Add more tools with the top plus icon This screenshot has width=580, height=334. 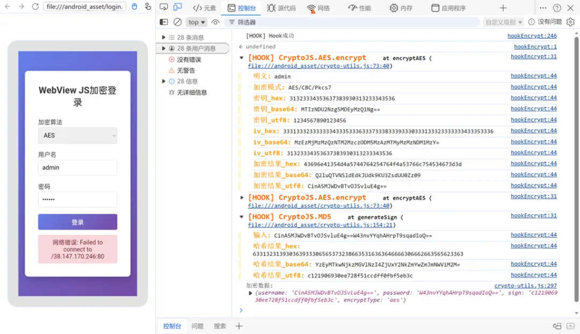(503, 8)
